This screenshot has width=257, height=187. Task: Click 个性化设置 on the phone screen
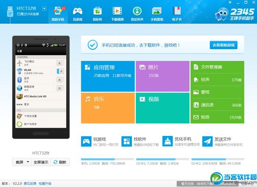pyautogui.click(x=41, y=116)
